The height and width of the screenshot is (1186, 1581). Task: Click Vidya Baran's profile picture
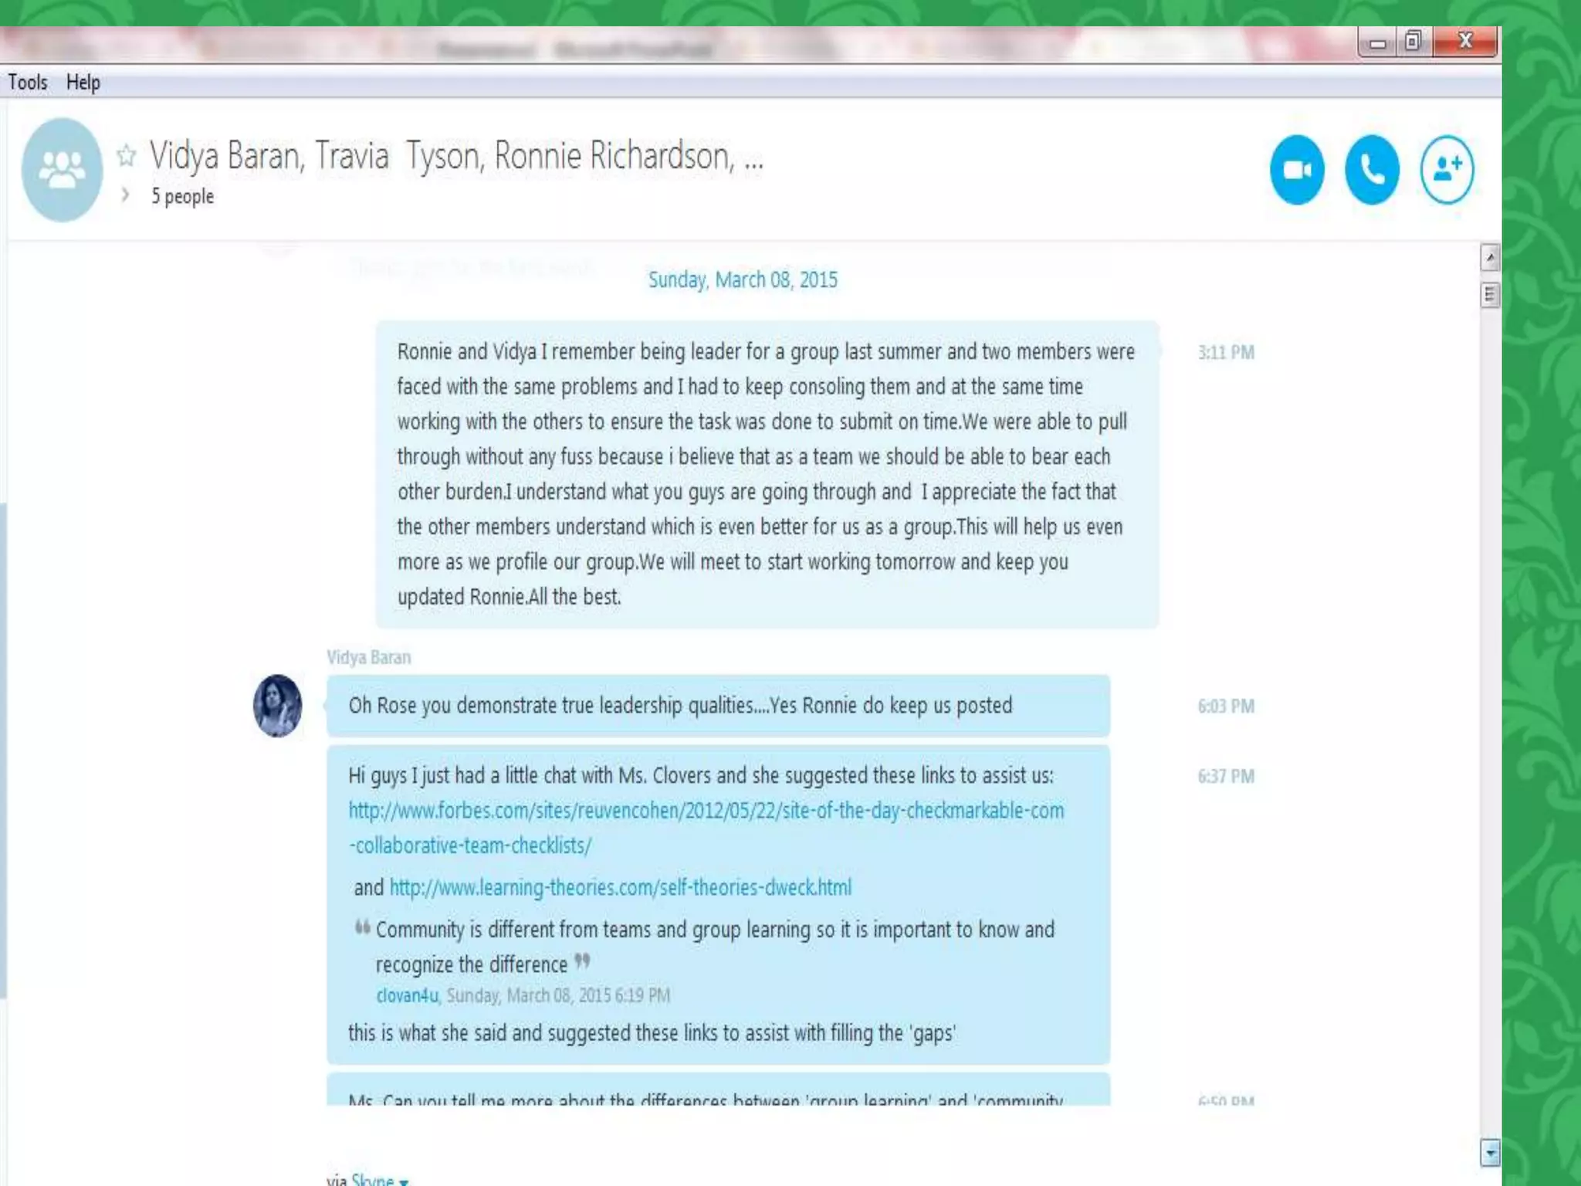278,706
